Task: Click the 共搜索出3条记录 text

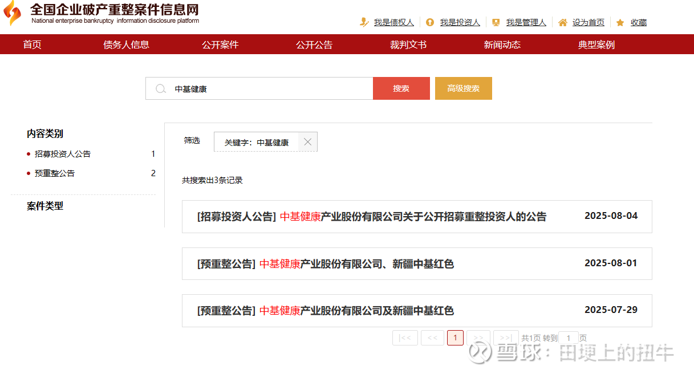Action: [212, 180]
